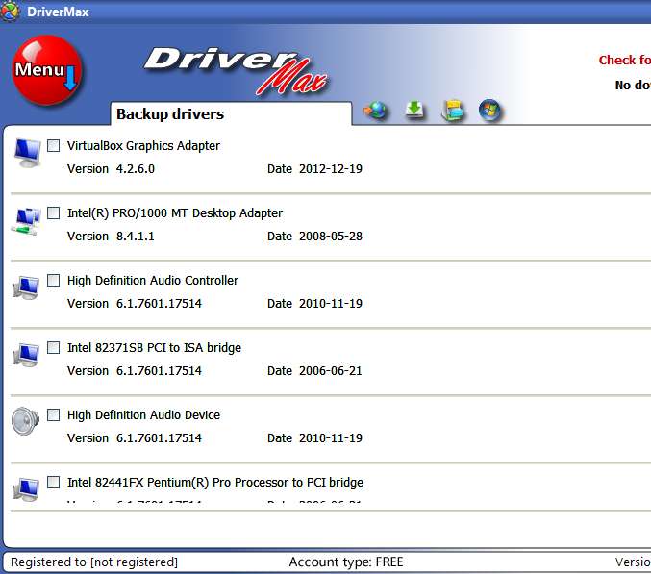Click the DriverMax title bar app icon
Viewport: 651px width, 574px height.
10,12
